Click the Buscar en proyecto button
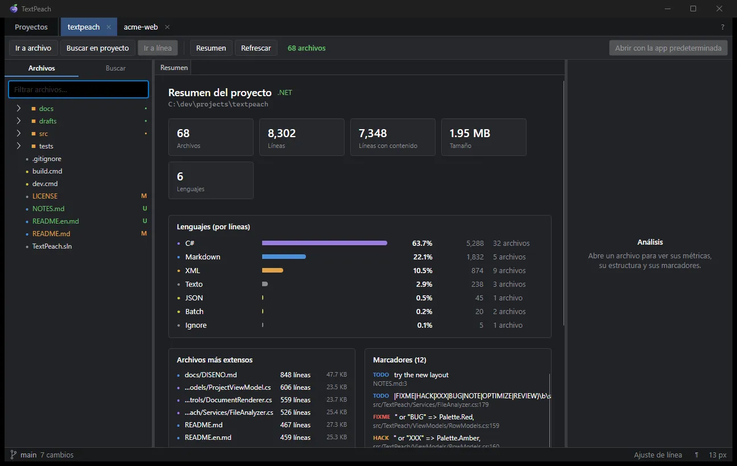This screenshot has height=466, width=737. pyautogui.click(x=98, y=48)
